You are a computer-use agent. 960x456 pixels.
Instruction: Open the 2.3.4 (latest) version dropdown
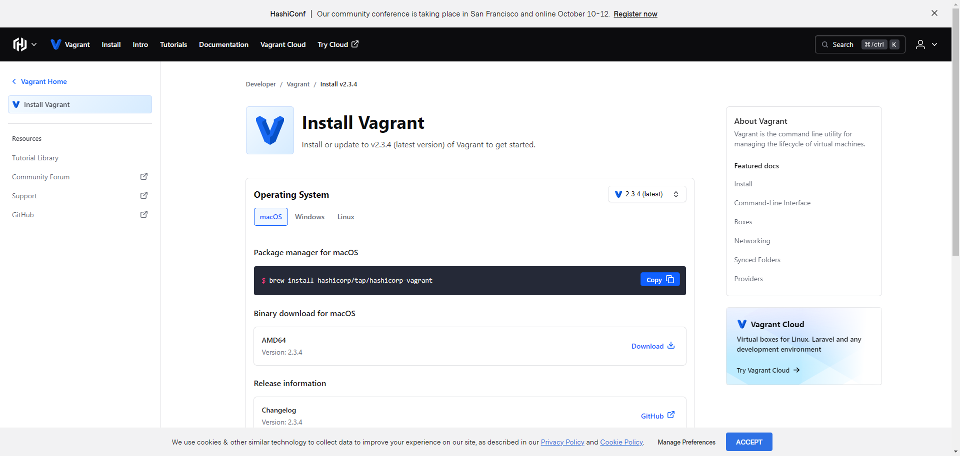(647, 194)
